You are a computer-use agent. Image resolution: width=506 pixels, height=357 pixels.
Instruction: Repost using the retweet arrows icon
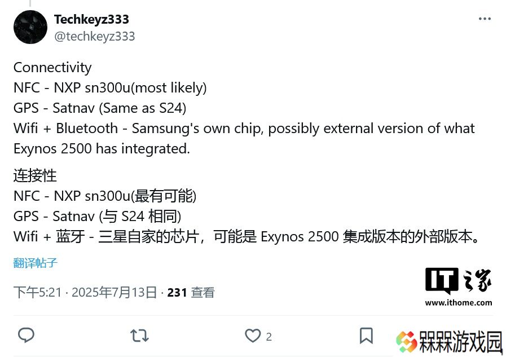pos(139,336)
